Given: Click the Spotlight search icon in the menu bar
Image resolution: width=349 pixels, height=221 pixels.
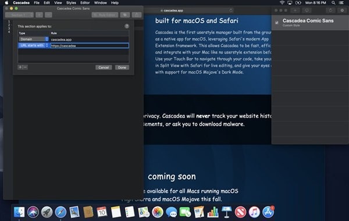Looking at the screenshot, I should [x=333, y=3].
